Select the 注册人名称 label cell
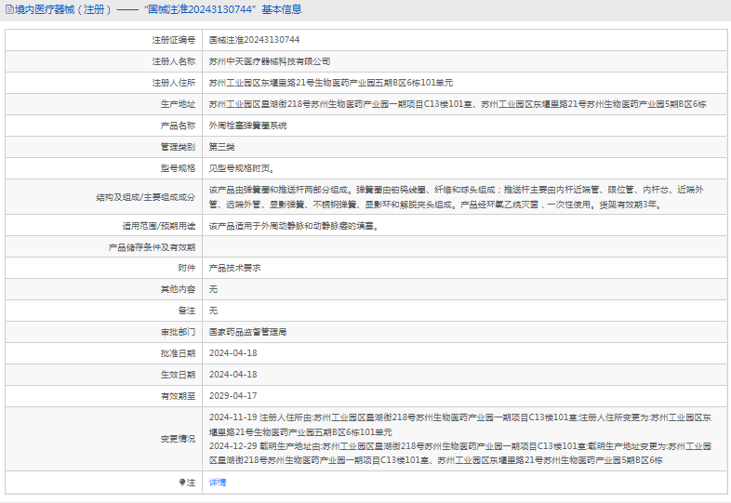Image resolution: width=731 pixels, height=503 pixels. point(104,61)
